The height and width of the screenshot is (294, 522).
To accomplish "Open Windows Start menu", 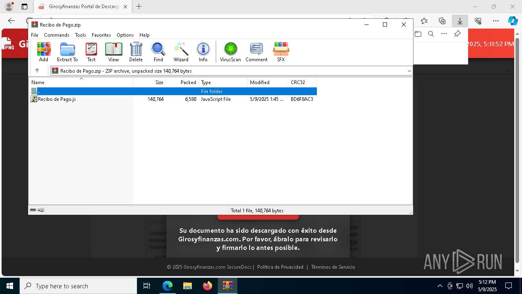I will (10, 286).
